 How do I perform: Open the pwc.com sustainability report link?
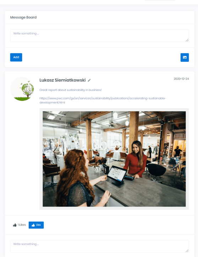click(x=103, y=100)
